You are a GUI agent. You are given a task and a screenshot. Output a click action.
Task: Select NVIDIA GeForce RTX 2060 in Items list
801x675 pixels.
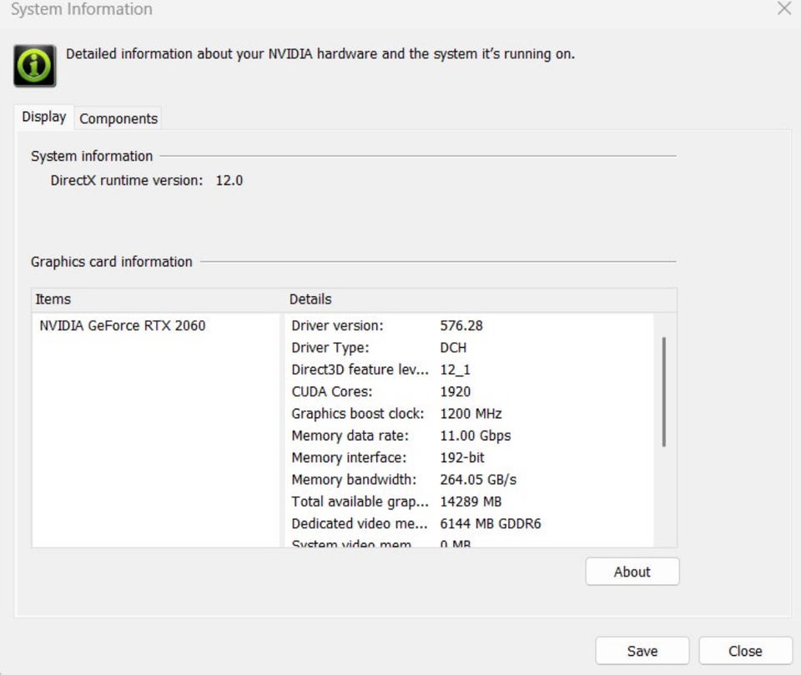tap(122, 325)
